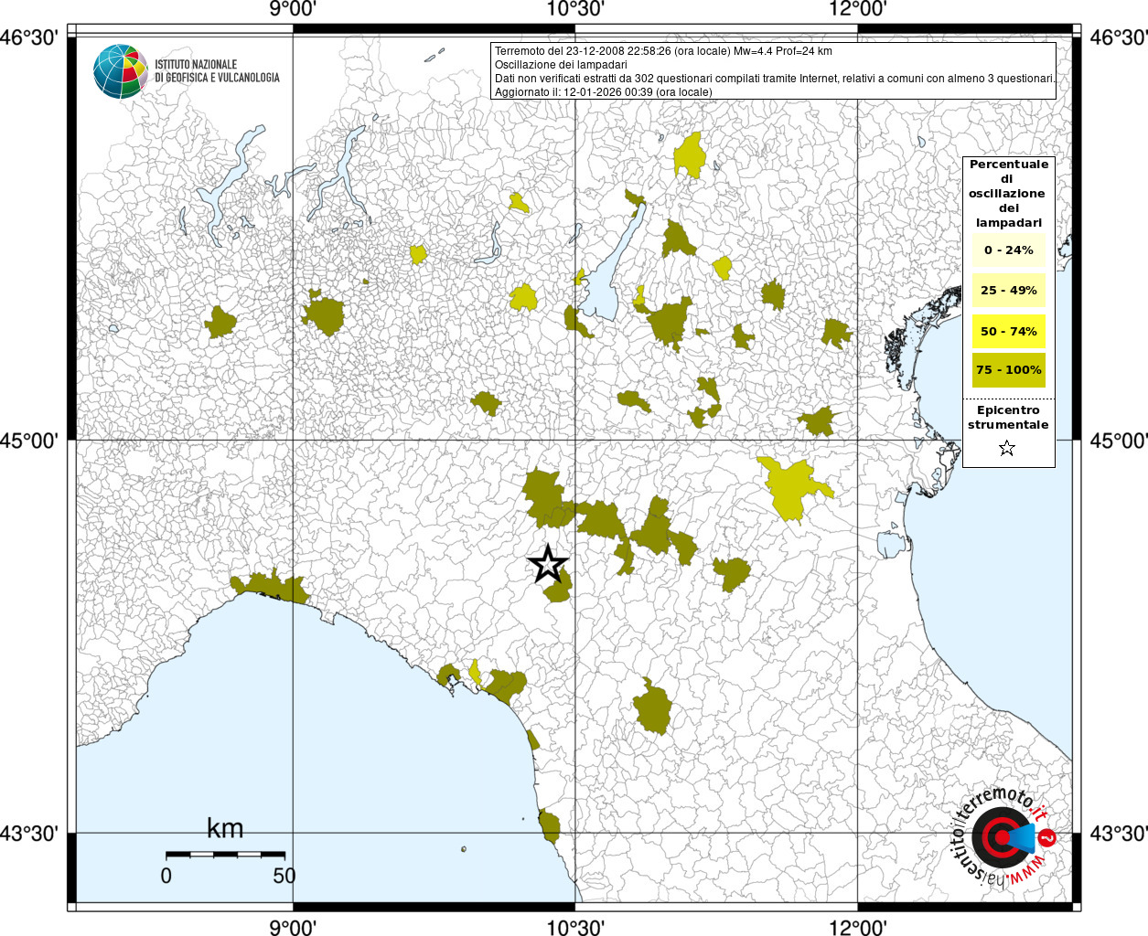Click the Istituto Nazionale di Geofisica text

click(x=217, y=71)
